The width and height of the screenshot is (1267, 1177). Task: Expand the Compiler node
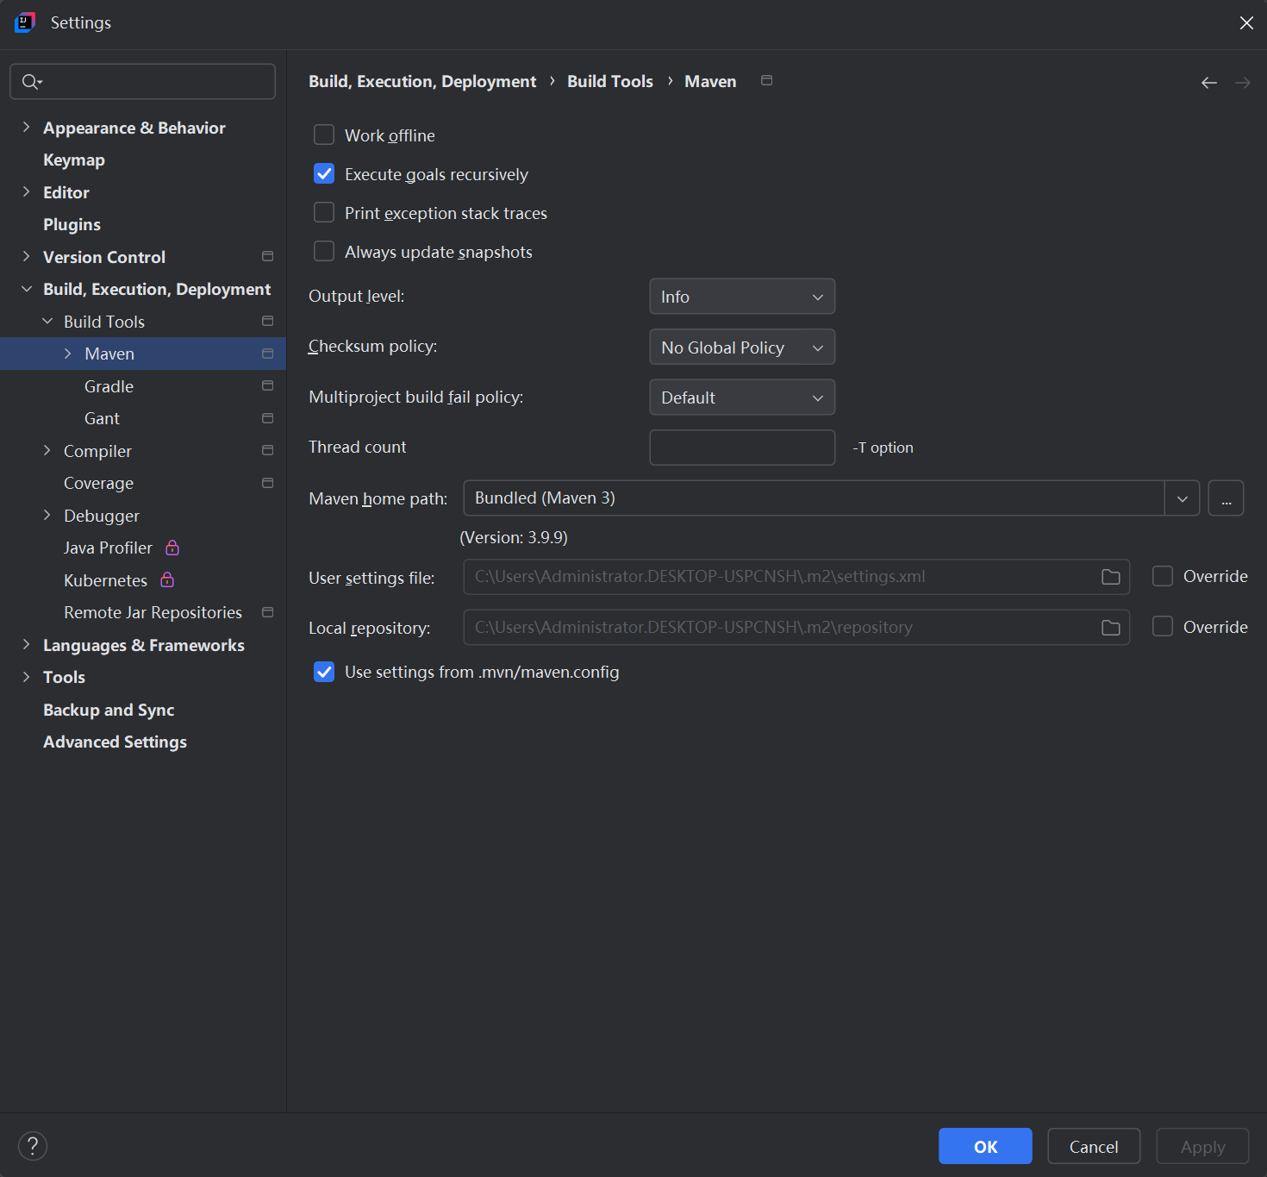47,450
